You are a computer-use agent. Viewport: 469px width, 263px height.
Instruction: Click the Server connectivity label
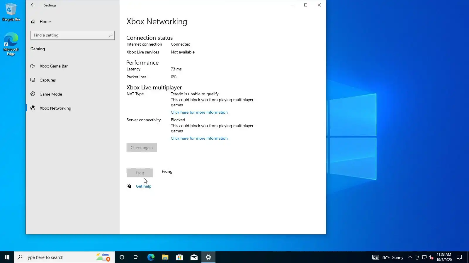click(x=144, y=120)
